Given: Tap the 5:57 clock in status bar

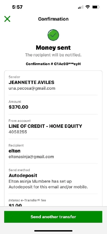Looking at the screenshot, I should click(17, 7).
